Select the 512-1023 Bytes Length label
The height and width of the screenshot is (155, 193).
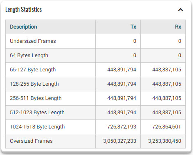37,113
